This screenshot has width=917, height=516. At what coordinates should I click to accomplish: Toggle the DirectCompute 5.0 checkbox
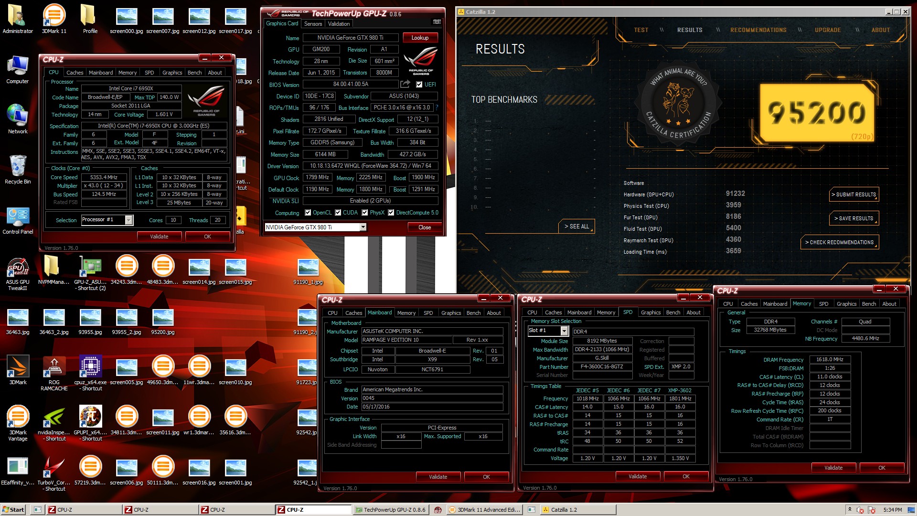pyautogui.click(x=391, y=213)
